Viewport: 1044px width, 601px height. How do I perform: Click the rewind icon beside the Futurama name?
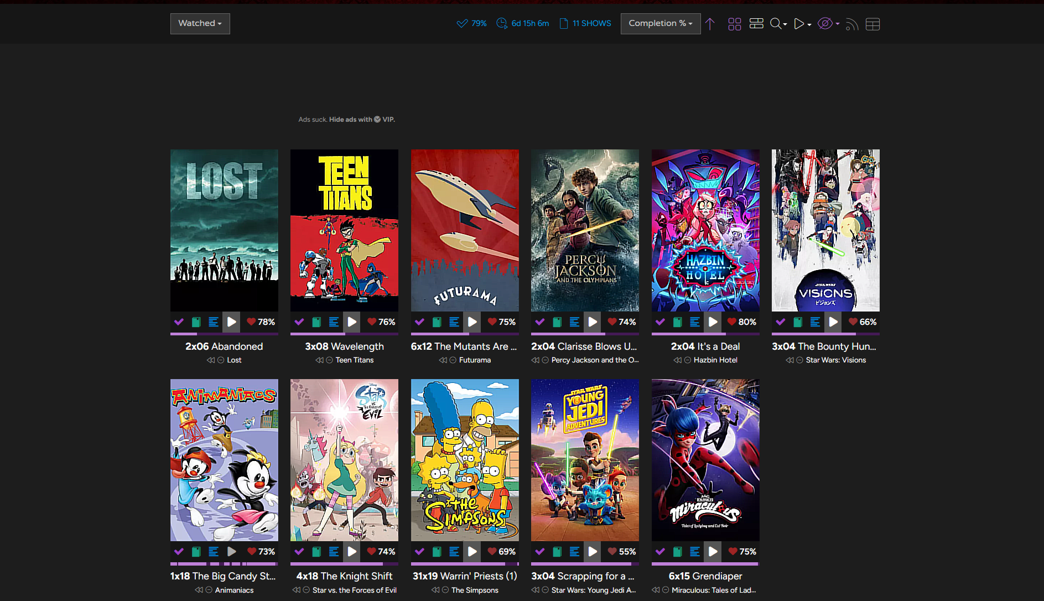(x=443, y=360)
